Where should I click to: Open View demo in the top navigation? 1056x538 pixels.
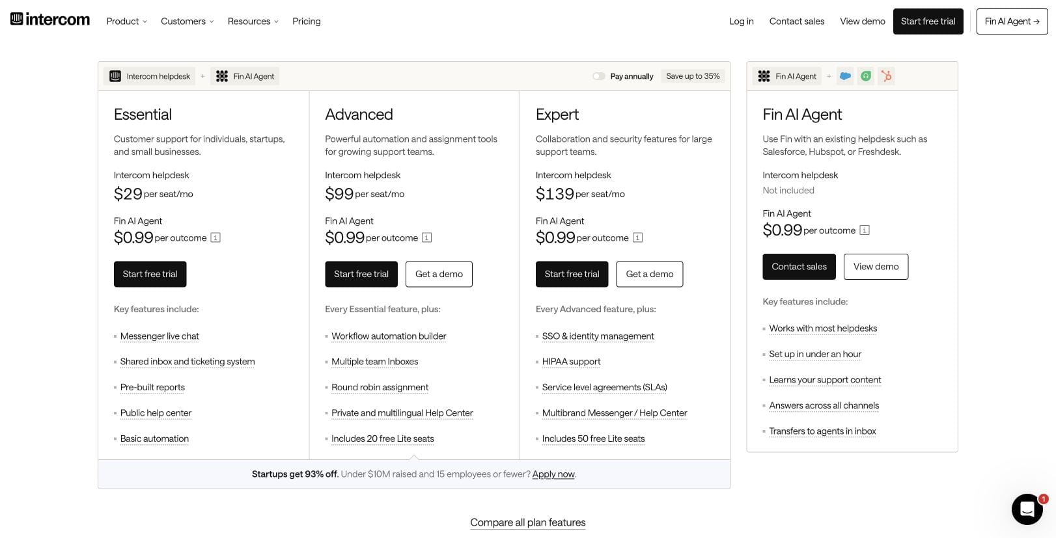point(863,21)
